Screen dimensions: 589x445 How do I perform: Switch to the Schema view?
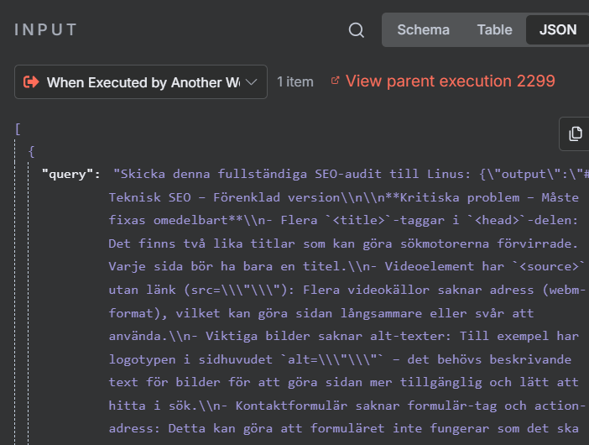click(x=423, y=29)
